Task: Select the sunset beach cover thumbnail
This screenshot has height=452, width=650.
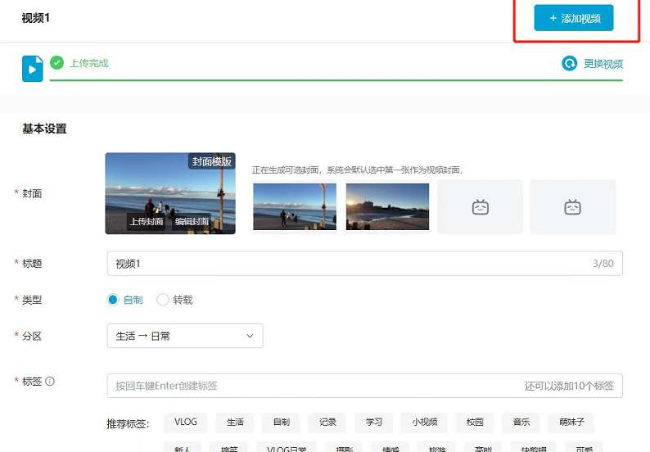Action: point(387,206)
